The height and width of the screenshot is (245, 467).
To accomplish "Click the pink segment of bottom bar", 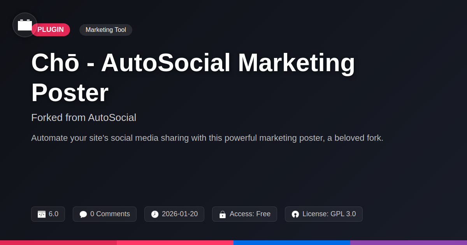I will 175,242.
